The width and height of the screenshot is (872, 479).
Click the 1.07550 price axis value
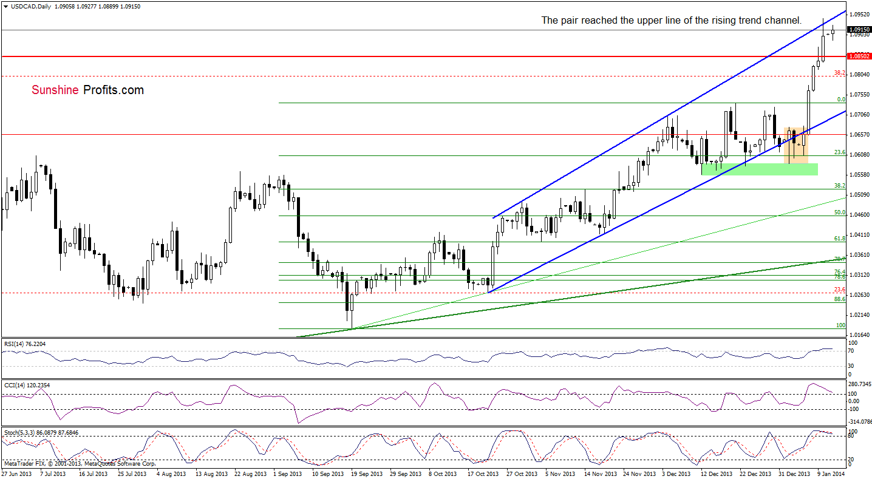coord(859,94)
